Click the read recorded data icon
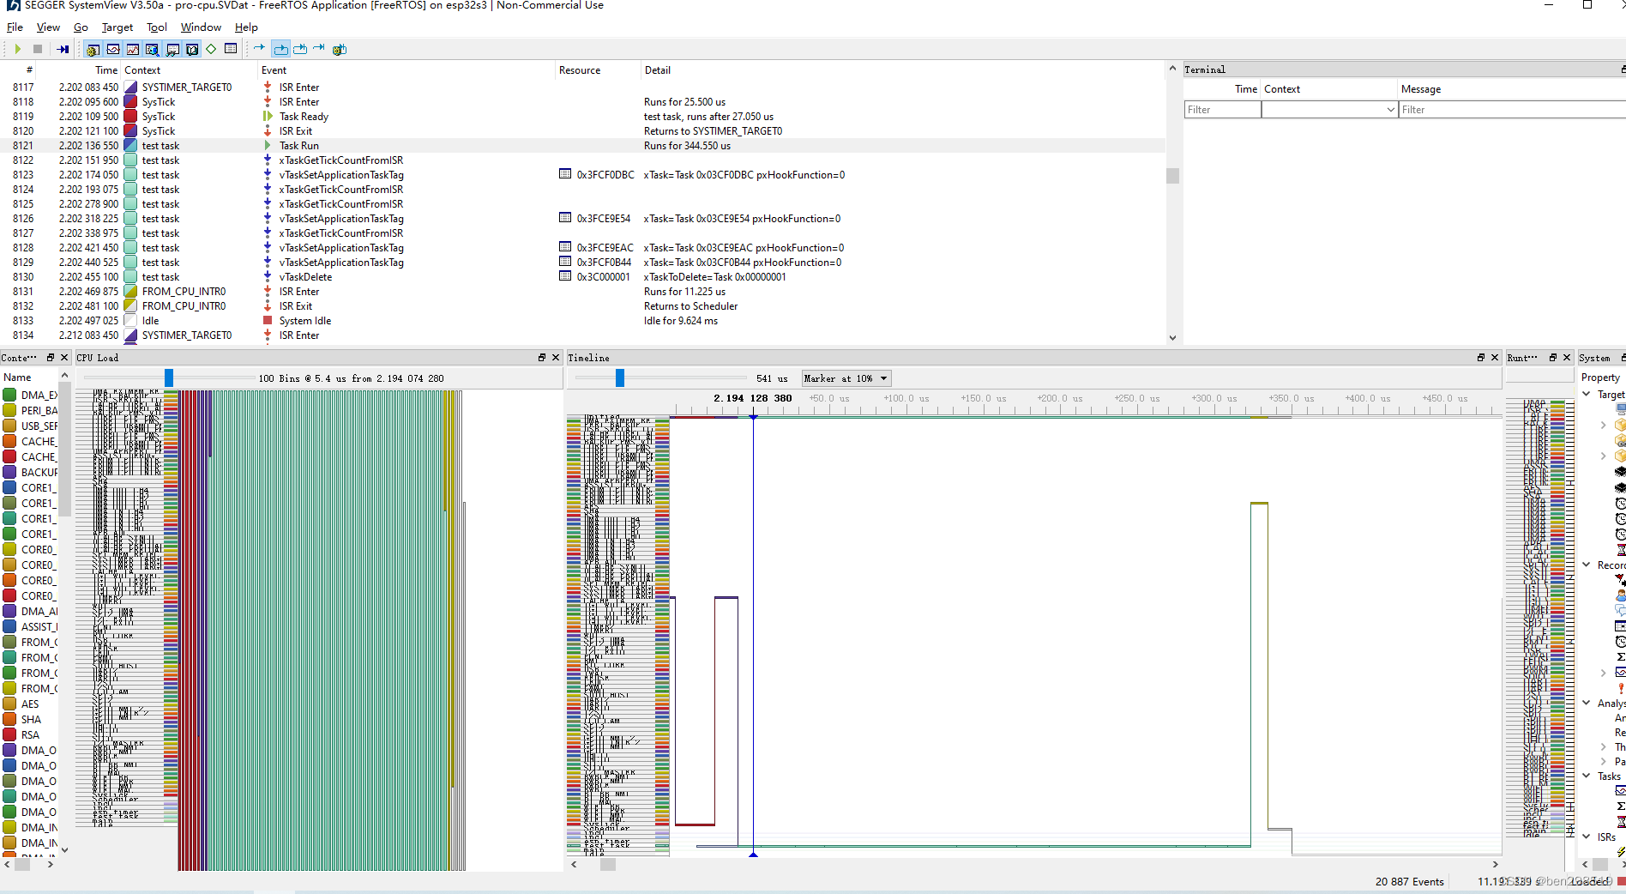1626x894 pixels. pyautogui.click(x=63, y=49)
